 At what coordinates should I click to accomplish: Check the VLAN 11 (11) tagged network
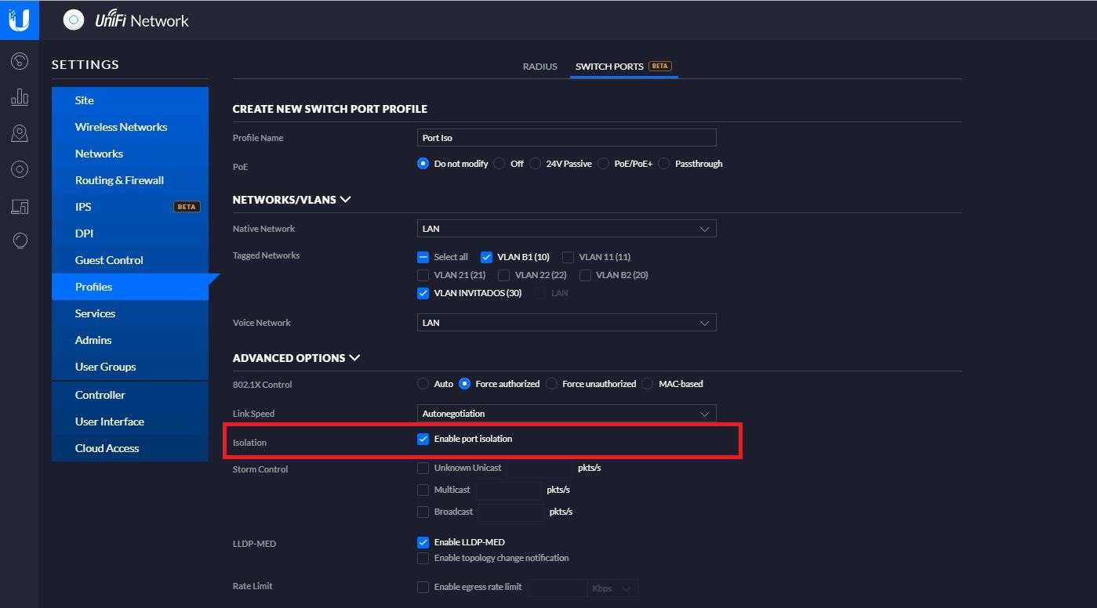pyautogui.click(x=568, y=257)
